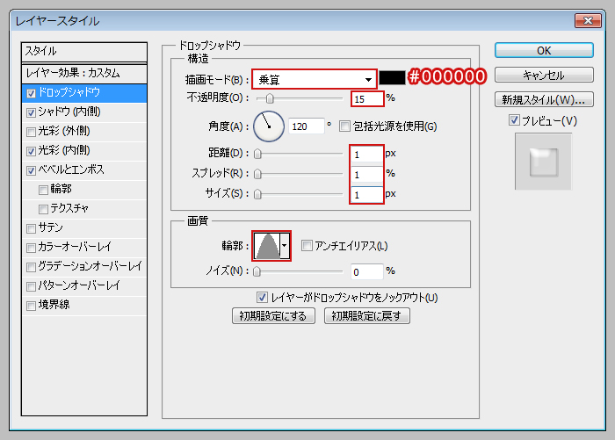Open the シャドウ (内側) settings entry
The image size is (615, 440).
coord(84,112)
